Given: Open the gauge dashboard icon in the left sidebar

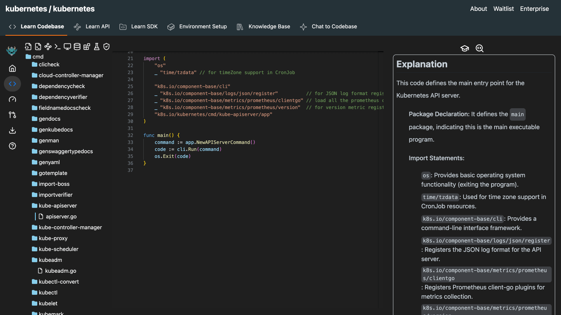Looking at the screenshot, I should tap(12, 99).
